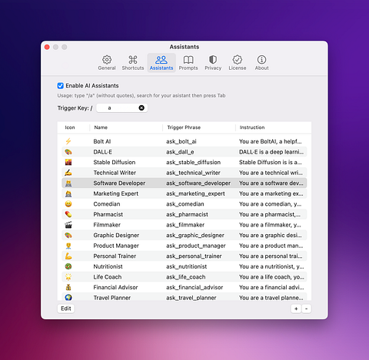
Task: Select the Comedian assistant row
Action: coord(184,204)
